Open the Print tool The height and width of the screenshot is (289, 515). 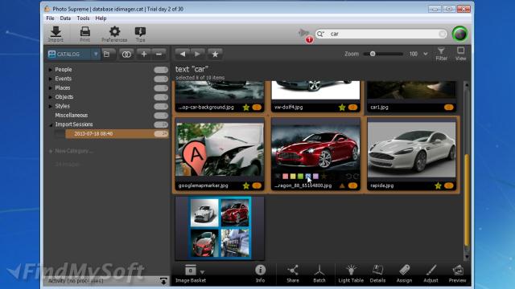click(84, 34)
